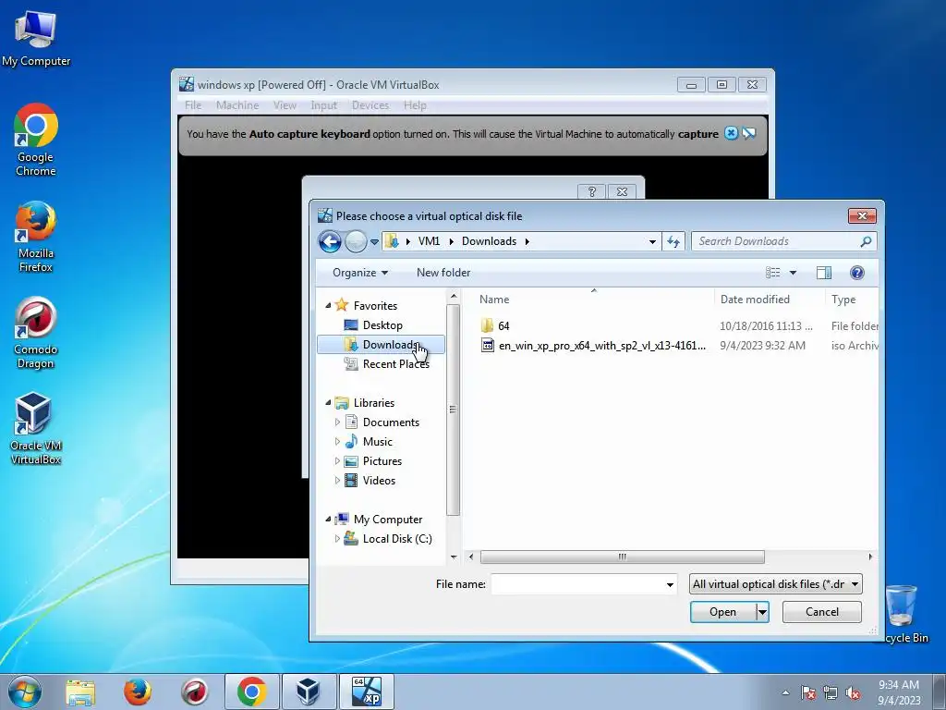Click the greyed Forward navigation arrow
The image size is (946, 710).
click(x=356, y=242)
